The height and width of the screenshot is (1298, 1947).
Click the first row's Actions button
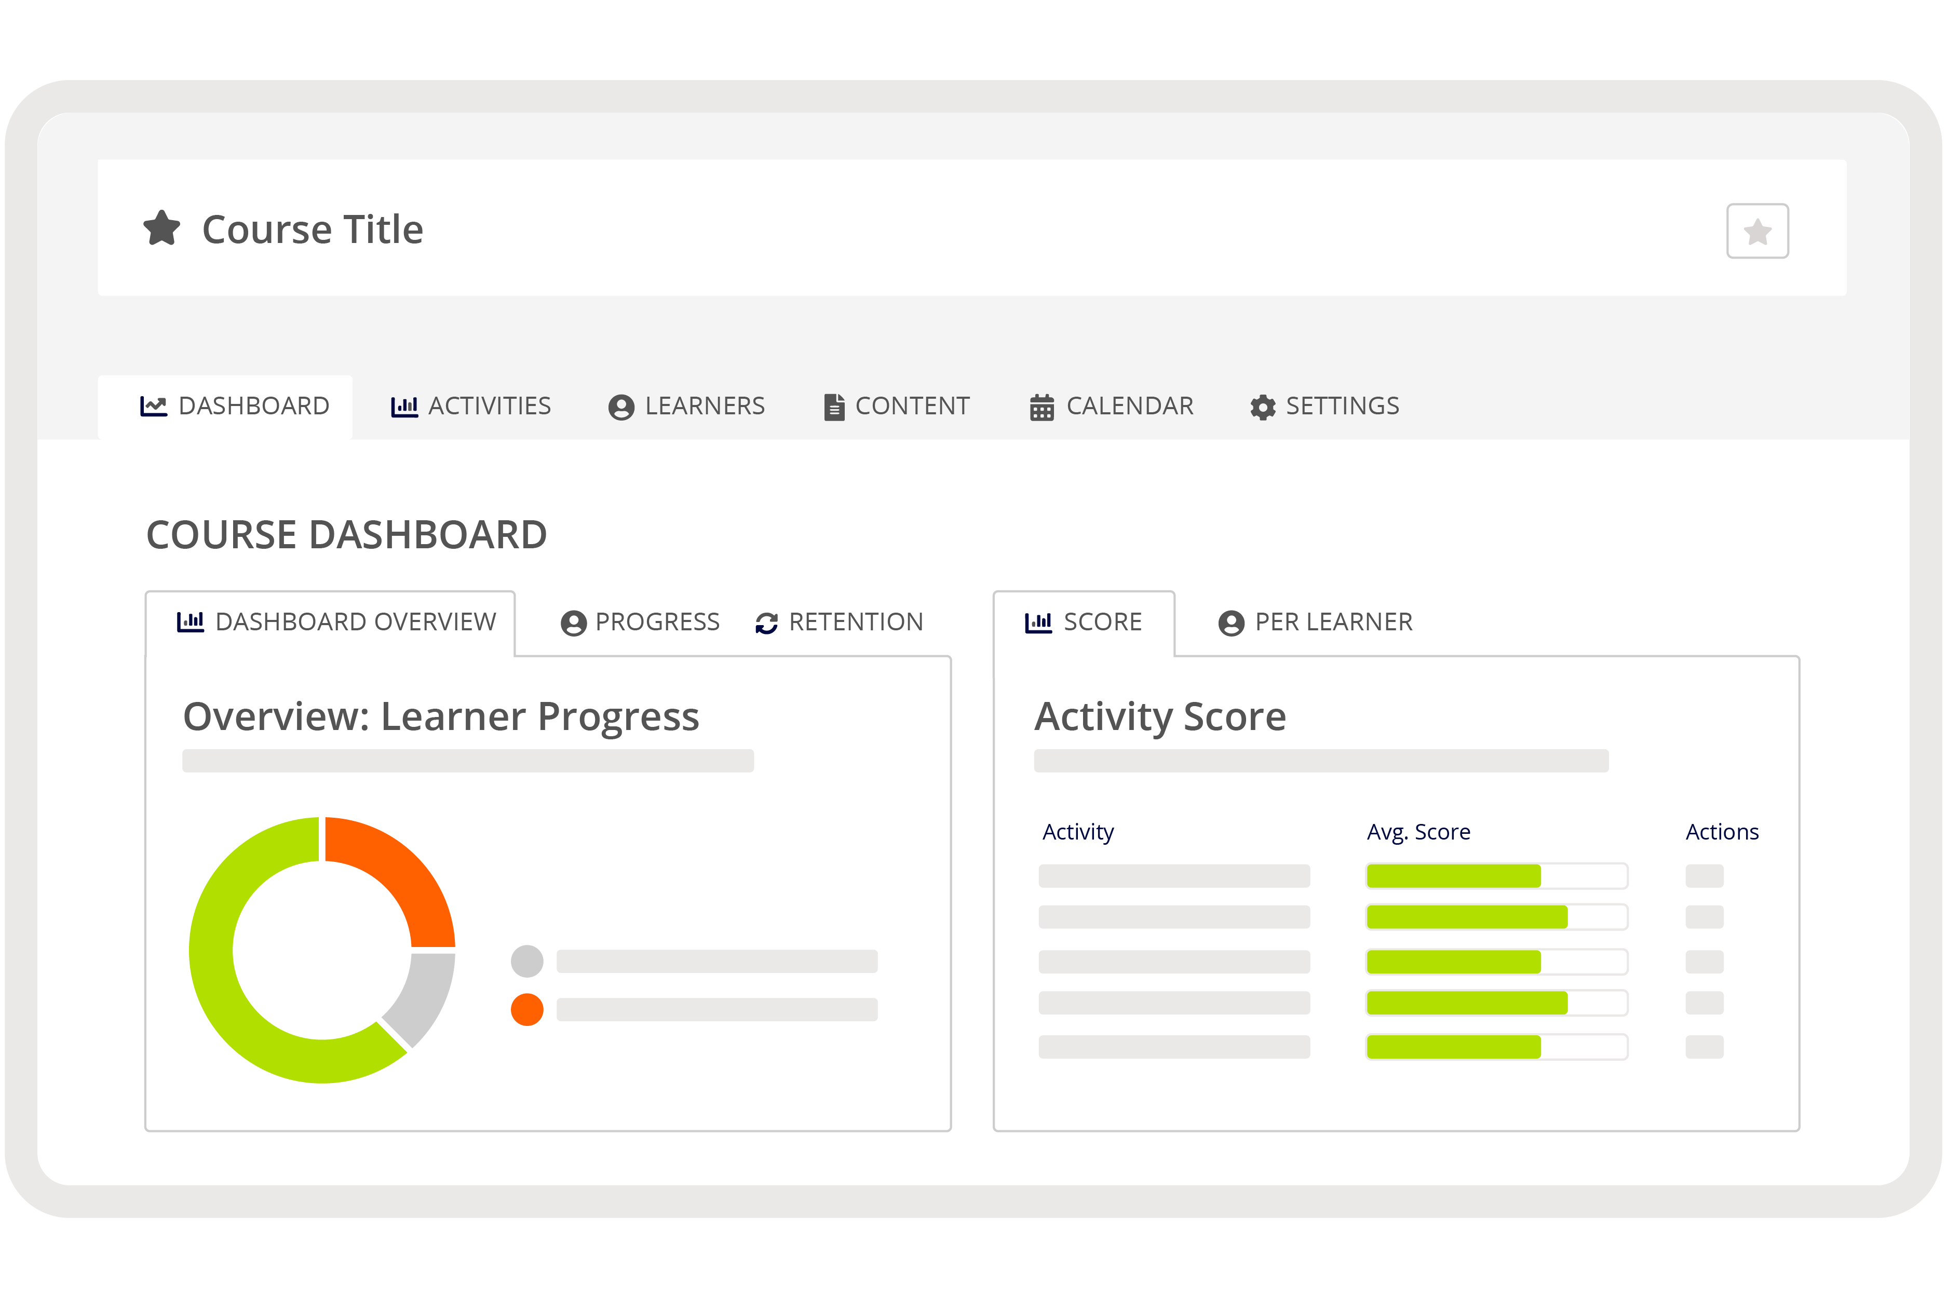click(x=1703, y=876)
